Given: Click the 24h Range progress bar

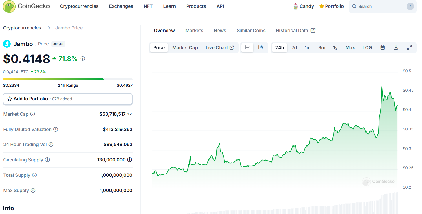Looking at the screenshot, I should tap(68, 79).
